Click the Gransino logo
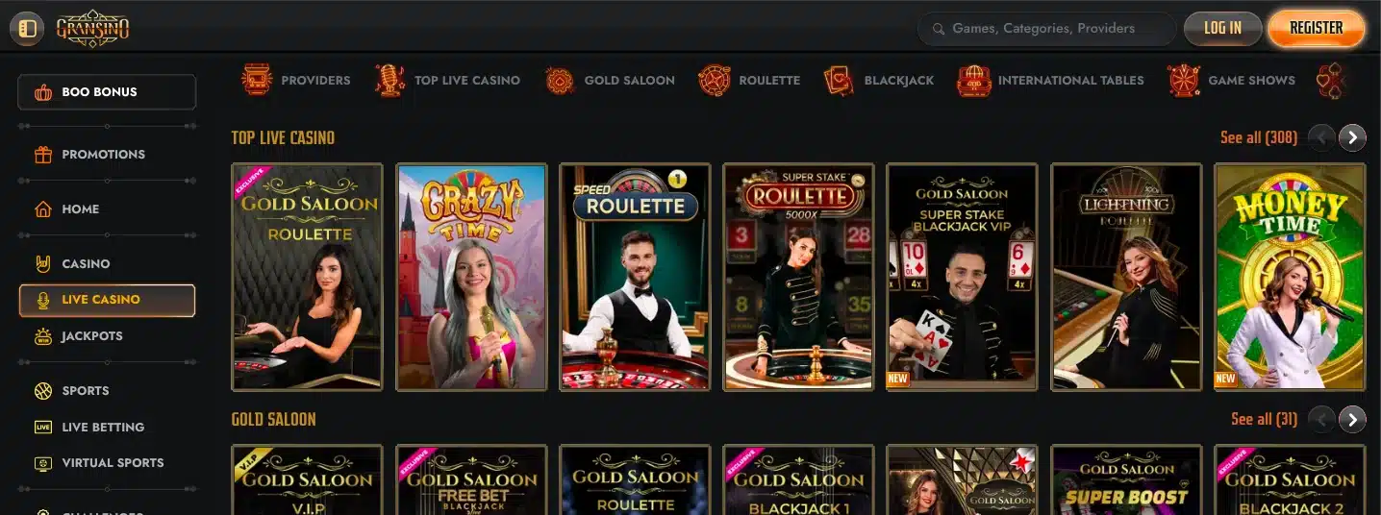Viewport: 1381px width, 515px height. pyautogui.click(x=93, y=29)
